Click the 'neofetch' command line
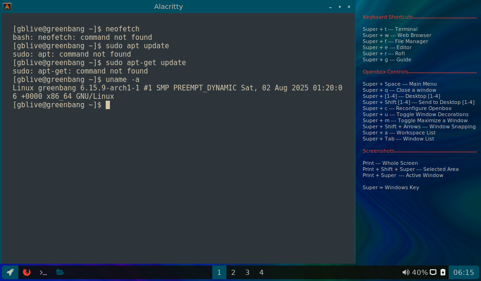Image resolution: width=481 pixels, height=281 pixels. pos(76,29)
